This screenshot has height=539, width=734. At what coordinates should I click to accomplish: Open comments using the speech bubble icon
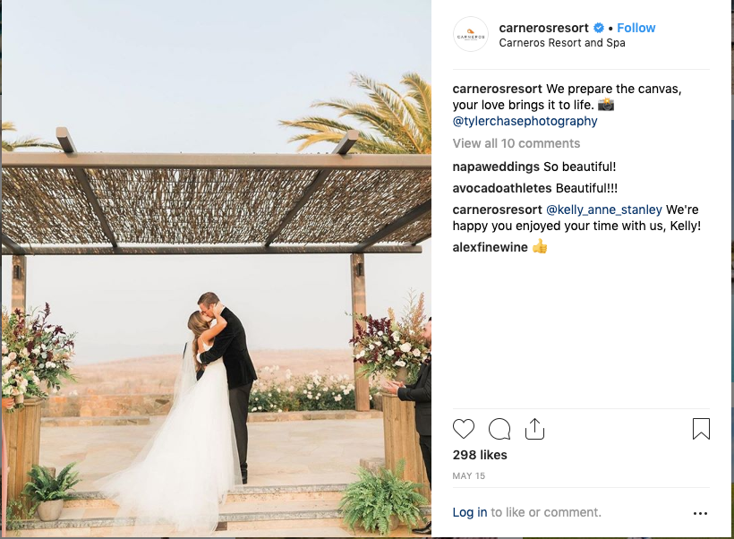[x=499, y=429]
